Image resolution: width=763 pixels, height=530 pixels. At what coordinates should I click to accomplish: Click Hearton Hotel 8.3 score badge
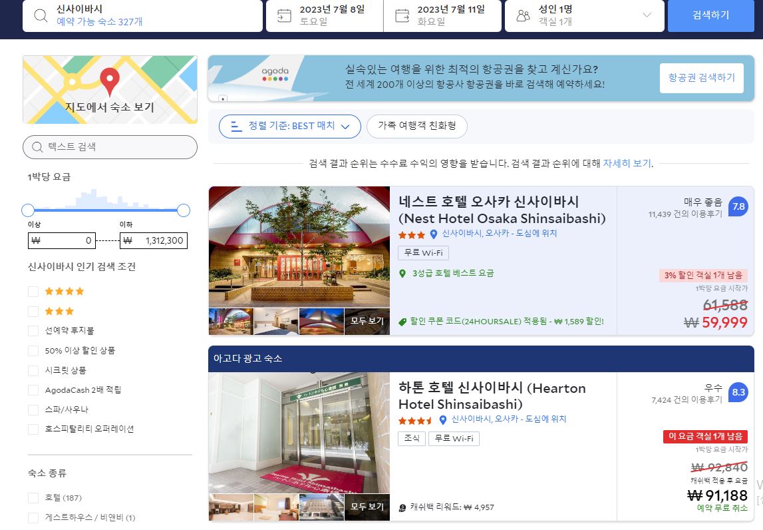click(738, 392)
